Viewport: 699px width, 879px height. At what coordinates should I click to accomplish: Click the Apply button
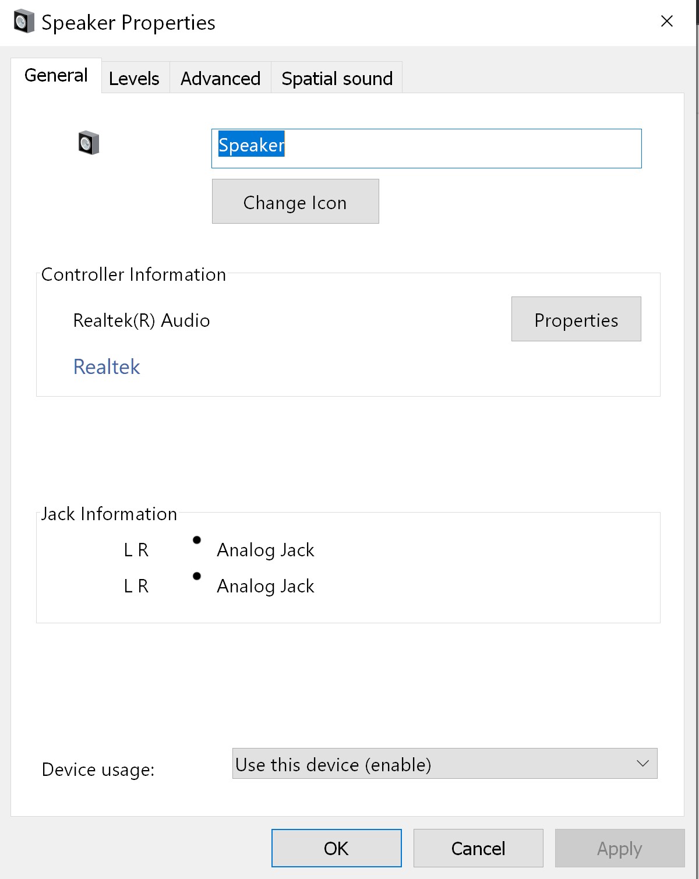tap(619, 848)
